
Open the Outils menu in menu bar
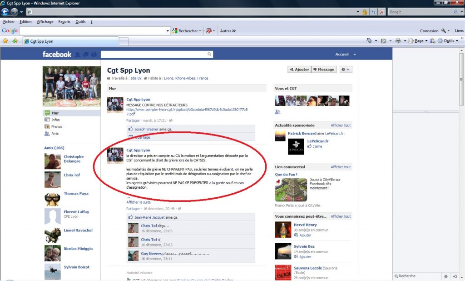80,21
